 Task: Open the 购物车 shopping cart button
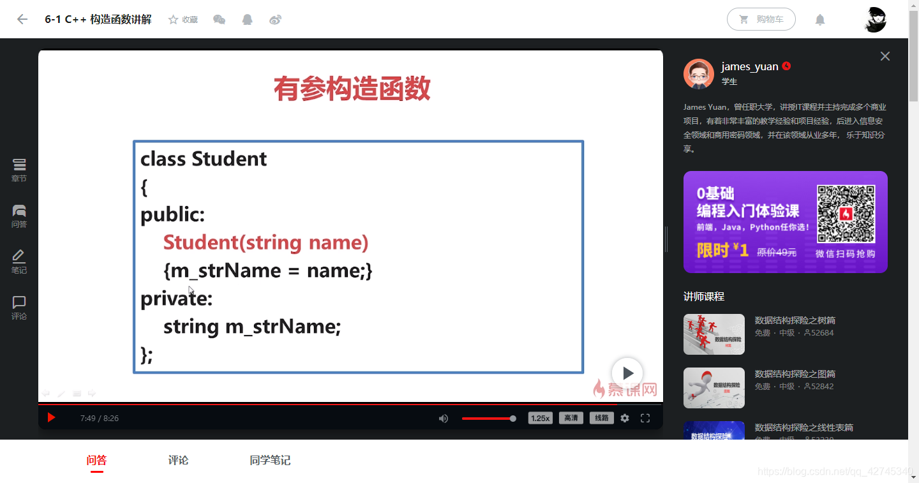(x=761, y=19)
